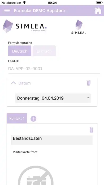
Task: Click the Formular DEMO Appstore title
Action: [39, 11]
